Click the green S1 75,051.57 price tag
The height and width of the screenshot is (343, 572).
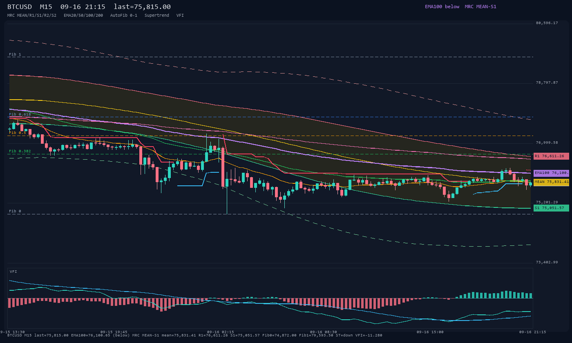pos(551,208)
